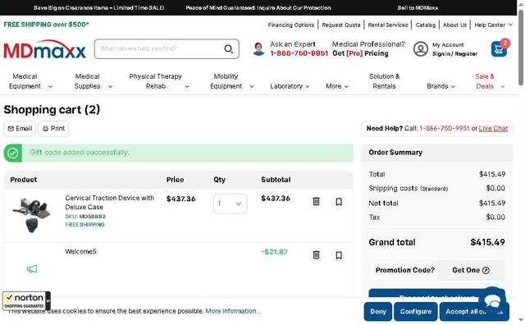Click Cervical Traction Device product title
Image resolution: width=525 pixels, height=325 pixels.
pyautogui.click(x=109, y=203)
